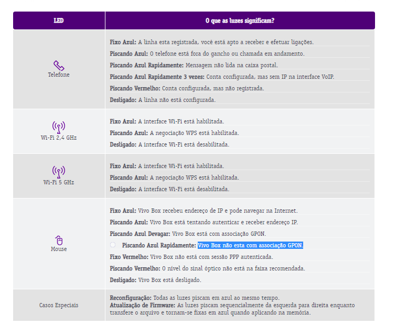Click 'Piscando Azul Rapidamente:' label in Mouse row
Screen dimensions: 396x324
coord(159,245)
